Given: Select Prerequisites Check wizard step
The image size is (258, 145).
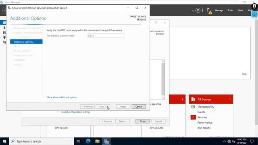Looking at the screenshot, I should click(24, 56).
